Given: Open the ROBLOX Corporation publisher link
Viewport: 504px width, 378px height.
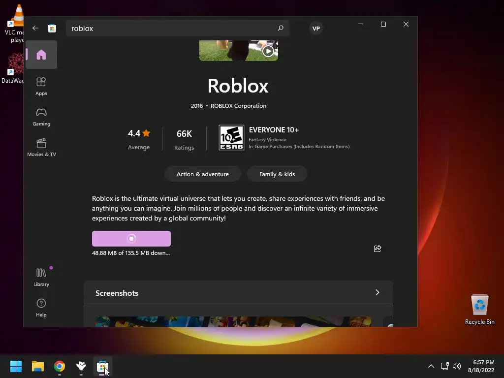Looking at the screenshot, I should (238, 106).
